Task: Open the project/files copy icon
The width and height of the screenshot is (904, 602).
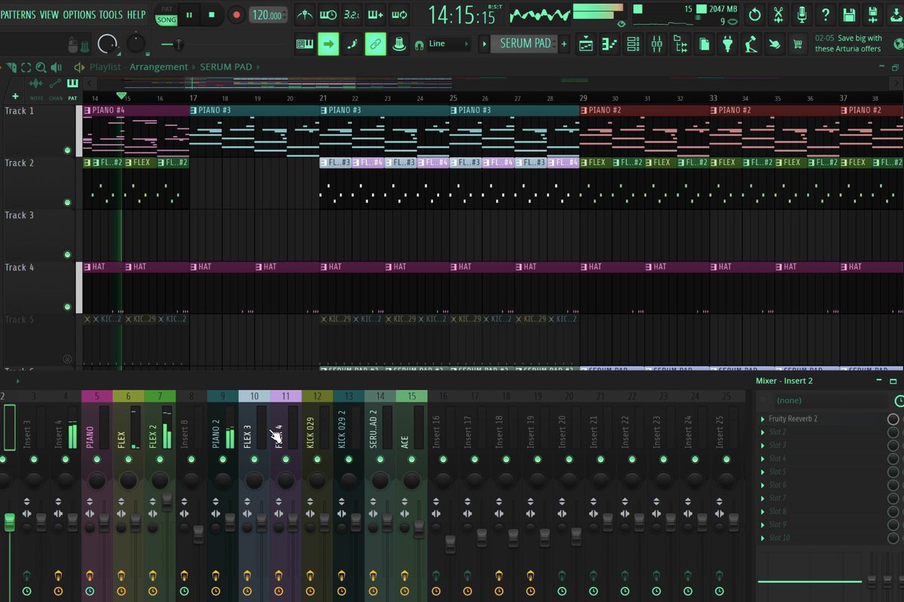Action: 704,44
